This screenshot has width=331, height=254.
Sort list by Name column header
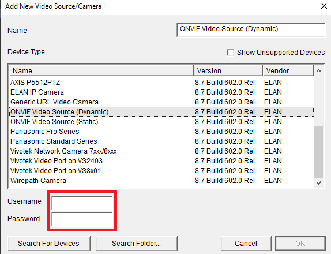pos(101,71)
